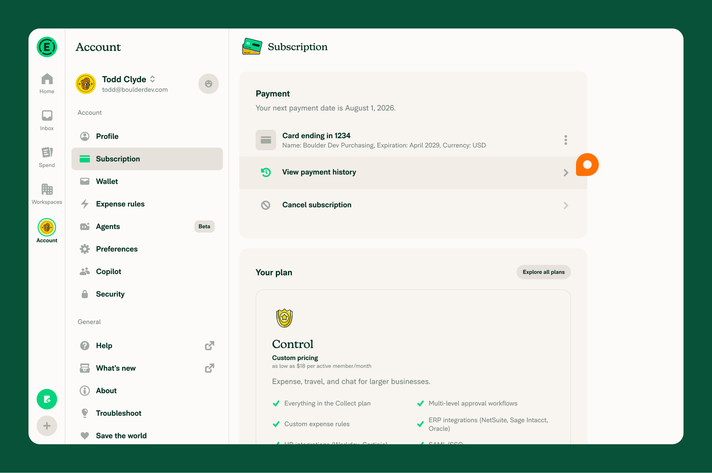Open the Security settings
The image size is (712, 473).
[147, 294]
